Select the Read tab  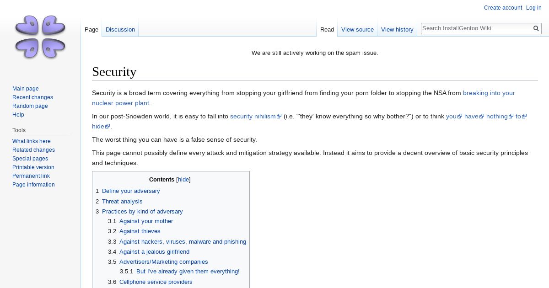[327, 29]
